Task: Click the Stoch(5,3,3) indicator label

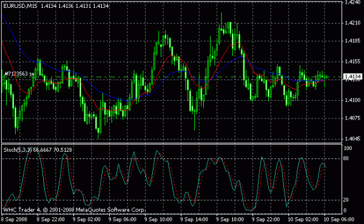Action: click(38, 150)
